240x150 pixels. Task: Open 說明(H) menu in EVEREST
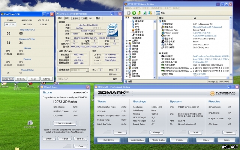point(177,8)
